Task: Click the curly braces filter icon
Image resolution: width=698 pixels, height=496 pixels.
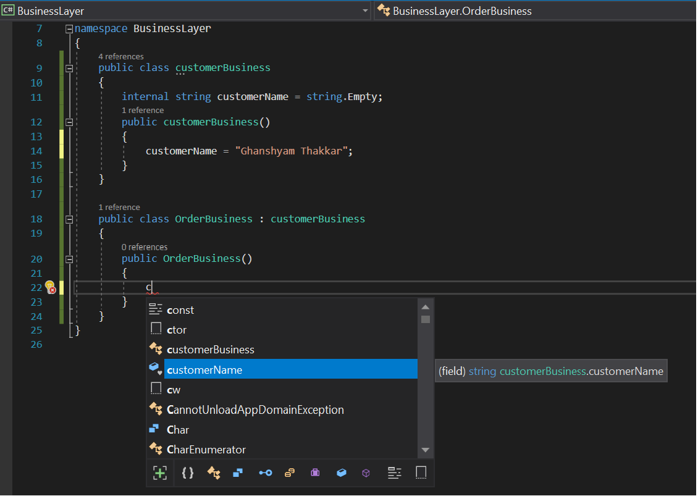Action: (x=188, y=473)
